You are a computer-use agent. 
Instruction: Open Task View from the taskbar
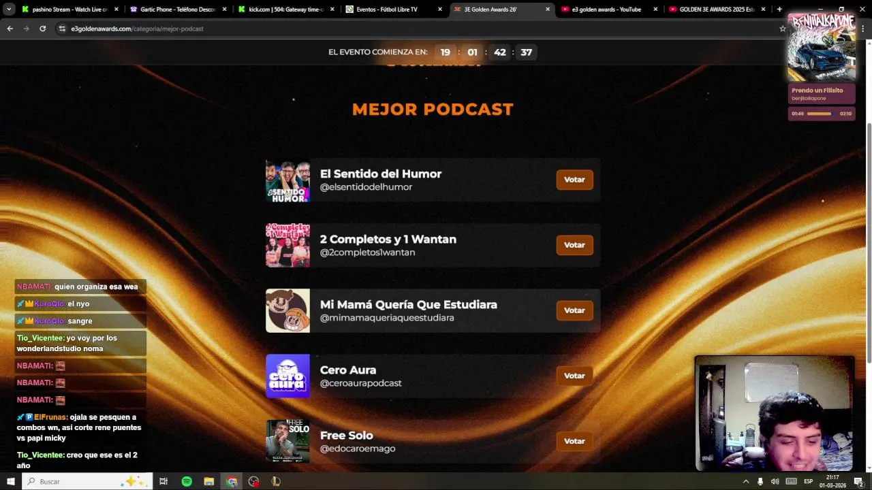[x=163, y=481]
